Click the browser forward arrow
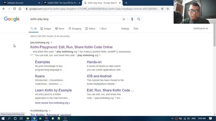This screenshot has height=121, width=216. [x=9, y=9]
